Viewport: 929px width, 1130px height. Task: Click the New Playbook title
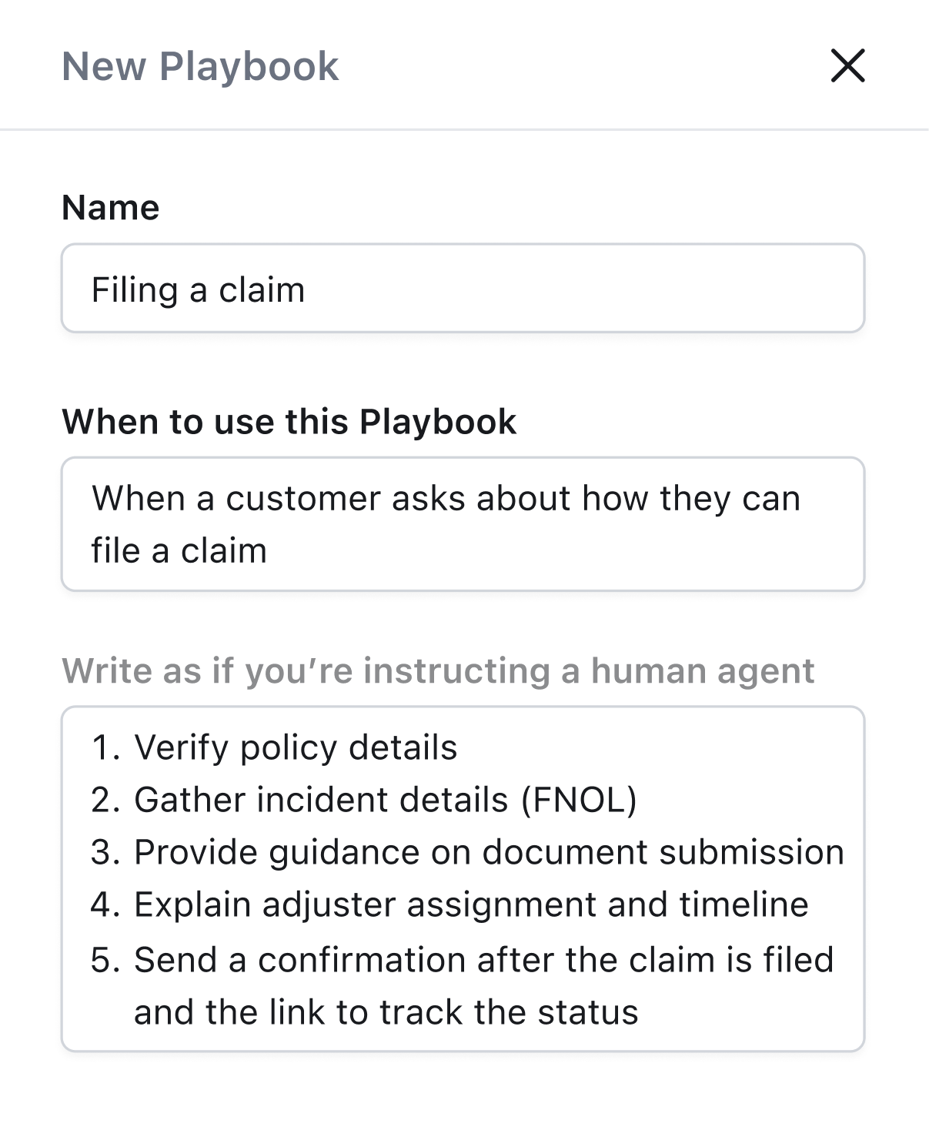200,66
